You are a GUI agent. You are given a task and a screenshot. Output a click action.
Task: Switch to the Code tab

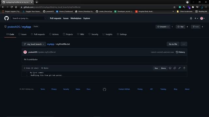[10, 34]
